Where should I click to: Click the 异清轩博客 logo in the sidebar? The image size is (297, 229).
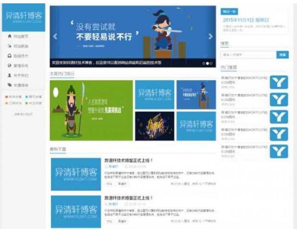[23, 16]
